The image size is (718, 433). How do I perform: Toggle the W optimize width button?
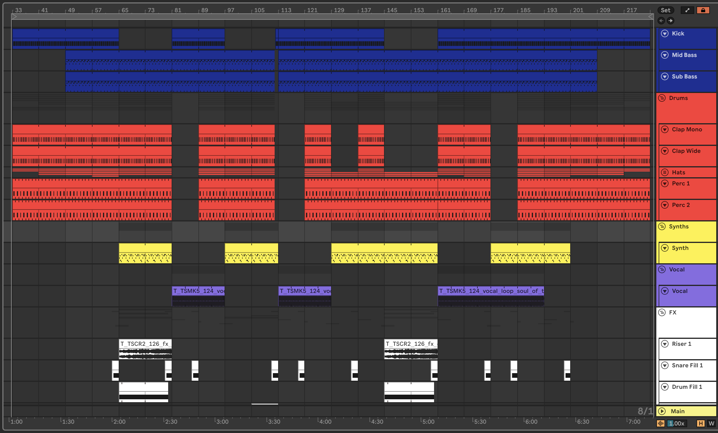[711, 423]
